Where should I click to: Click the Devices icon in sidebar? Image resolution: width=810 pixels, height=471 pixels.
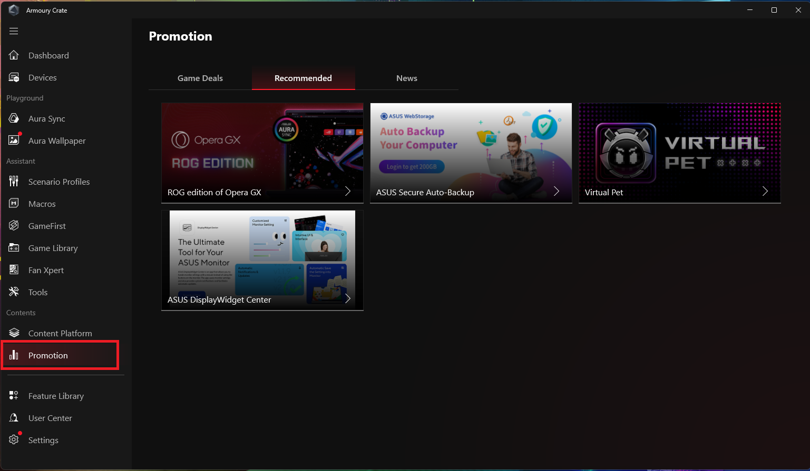pos(14,77)
